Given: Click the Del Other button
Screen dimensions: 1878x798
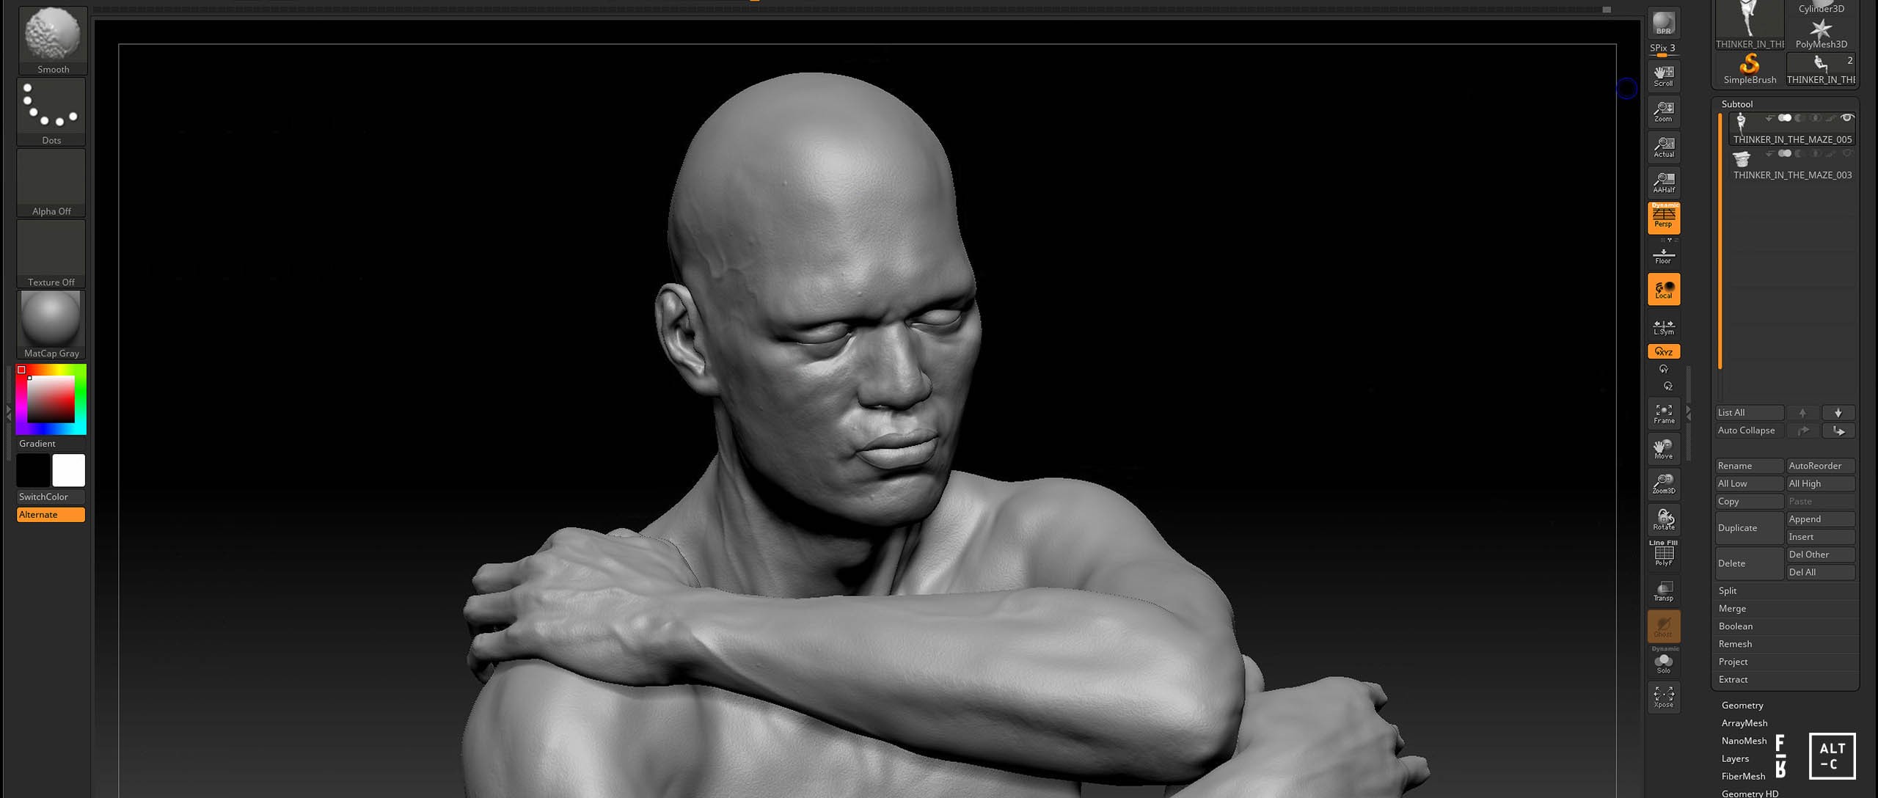Looking at the screenshot, I should click(1821, 554).
